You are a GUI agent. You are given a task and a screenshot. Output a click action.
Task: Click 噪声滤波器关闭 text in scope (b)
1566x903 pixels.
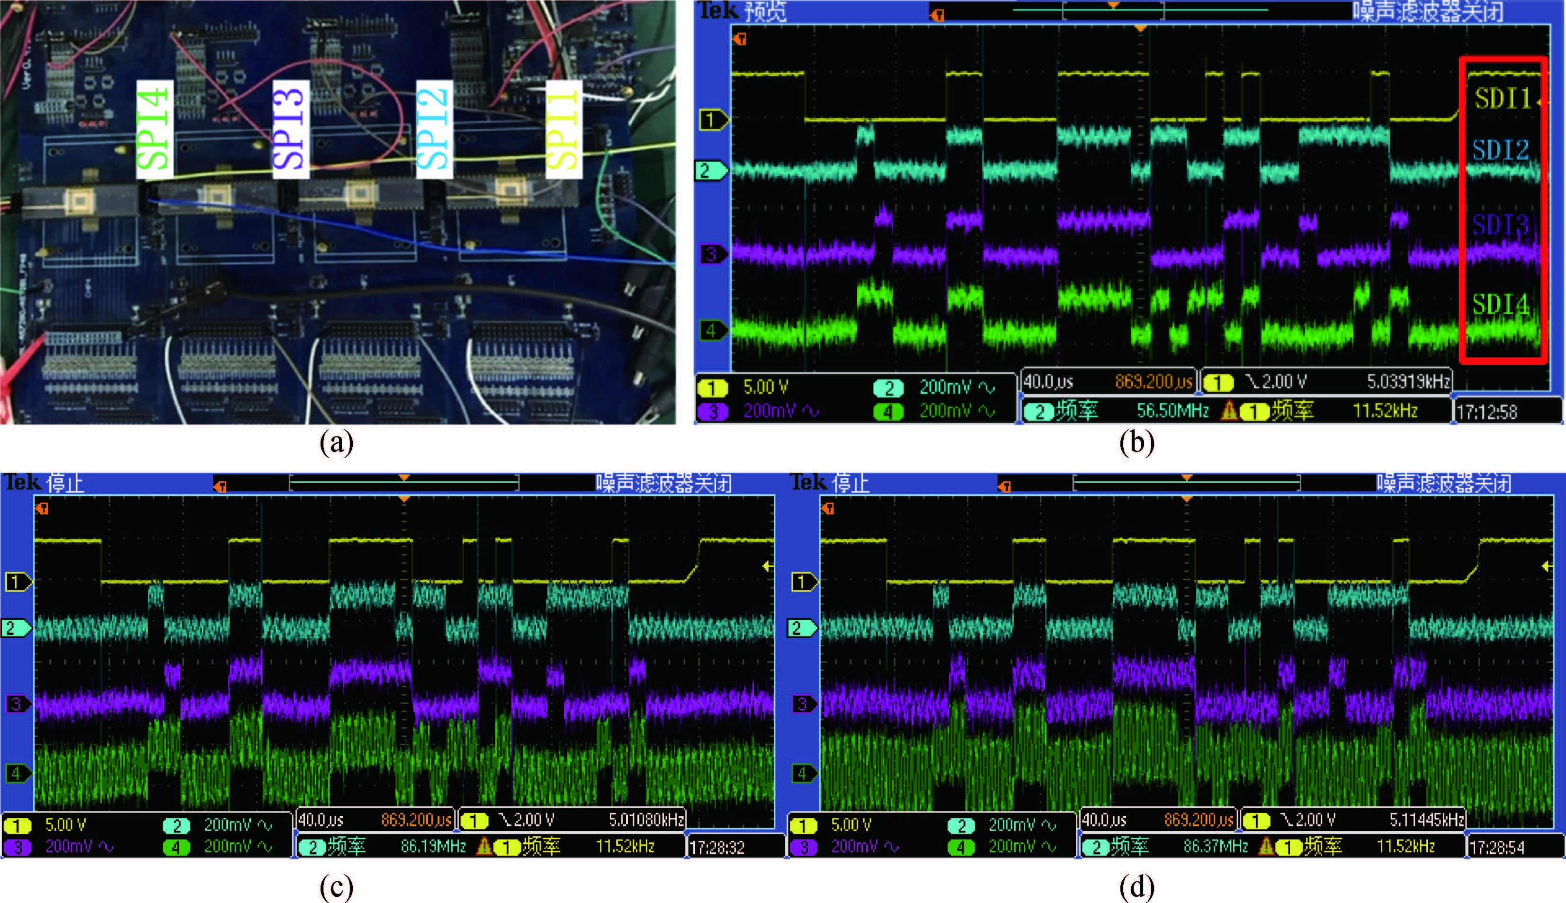click(1428, 12)
